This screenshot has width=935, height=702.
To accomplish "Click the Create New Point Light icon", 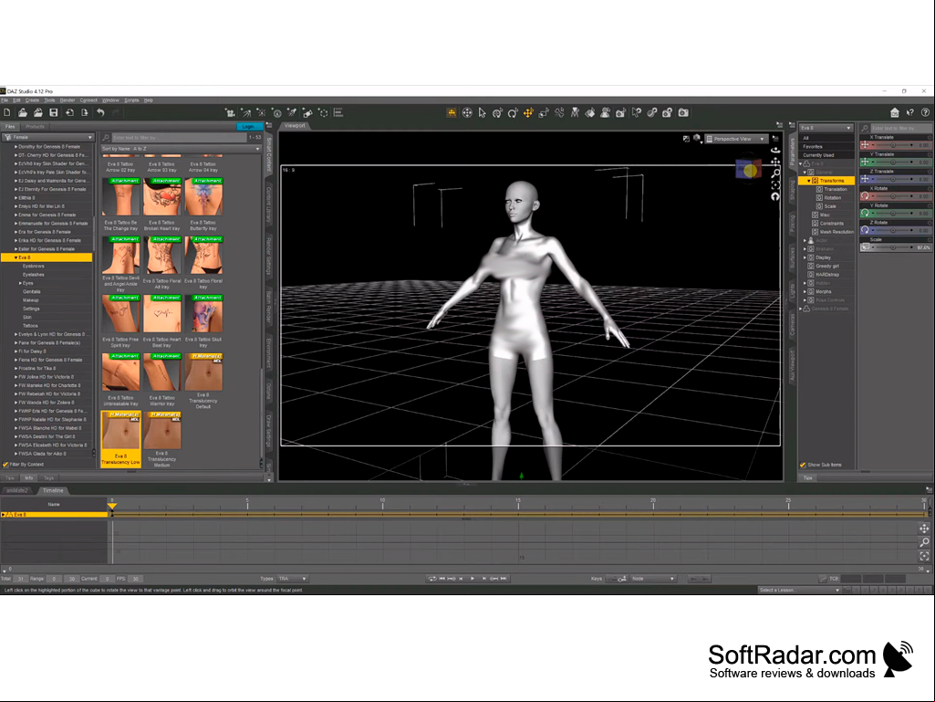I will click(x=261, y=113).
